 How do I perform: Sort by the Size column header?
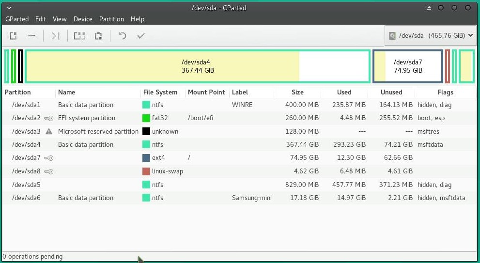pos(297,92)
